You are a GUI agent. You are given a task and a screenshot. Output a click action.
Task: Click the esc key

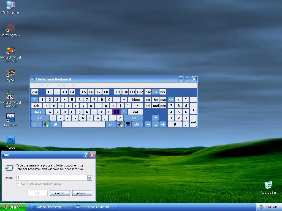click(35, 92)
